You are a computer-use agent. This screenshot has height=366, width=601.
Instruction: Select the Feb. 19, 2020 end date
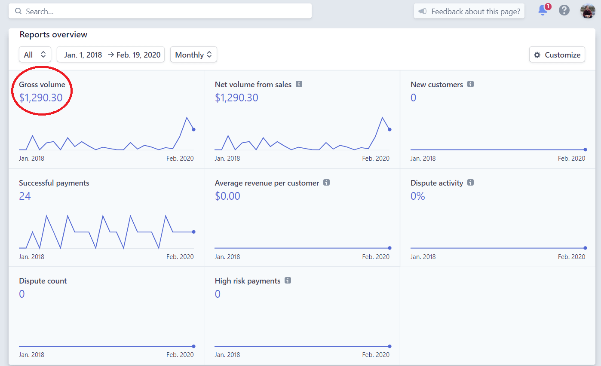pyautogui.click(x=138, y=55)
